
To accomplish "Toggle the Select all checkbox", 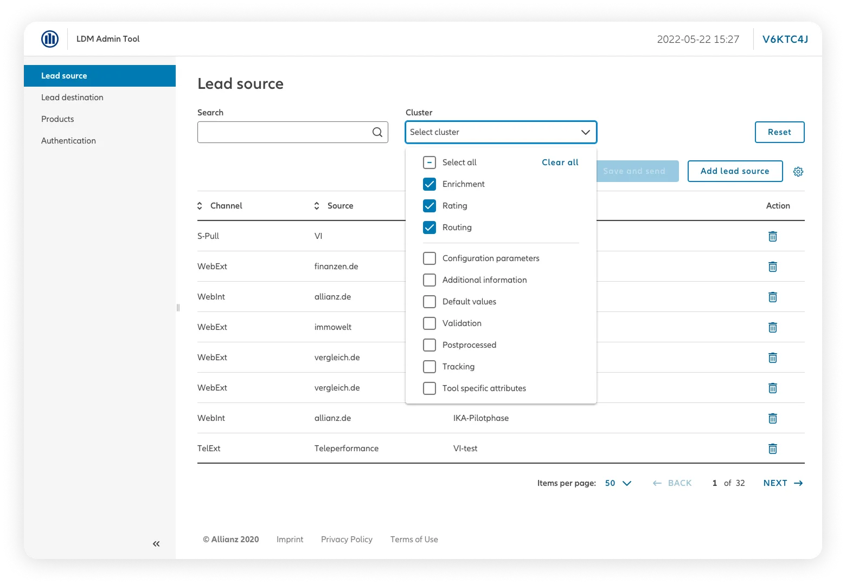I will [430, 162].
